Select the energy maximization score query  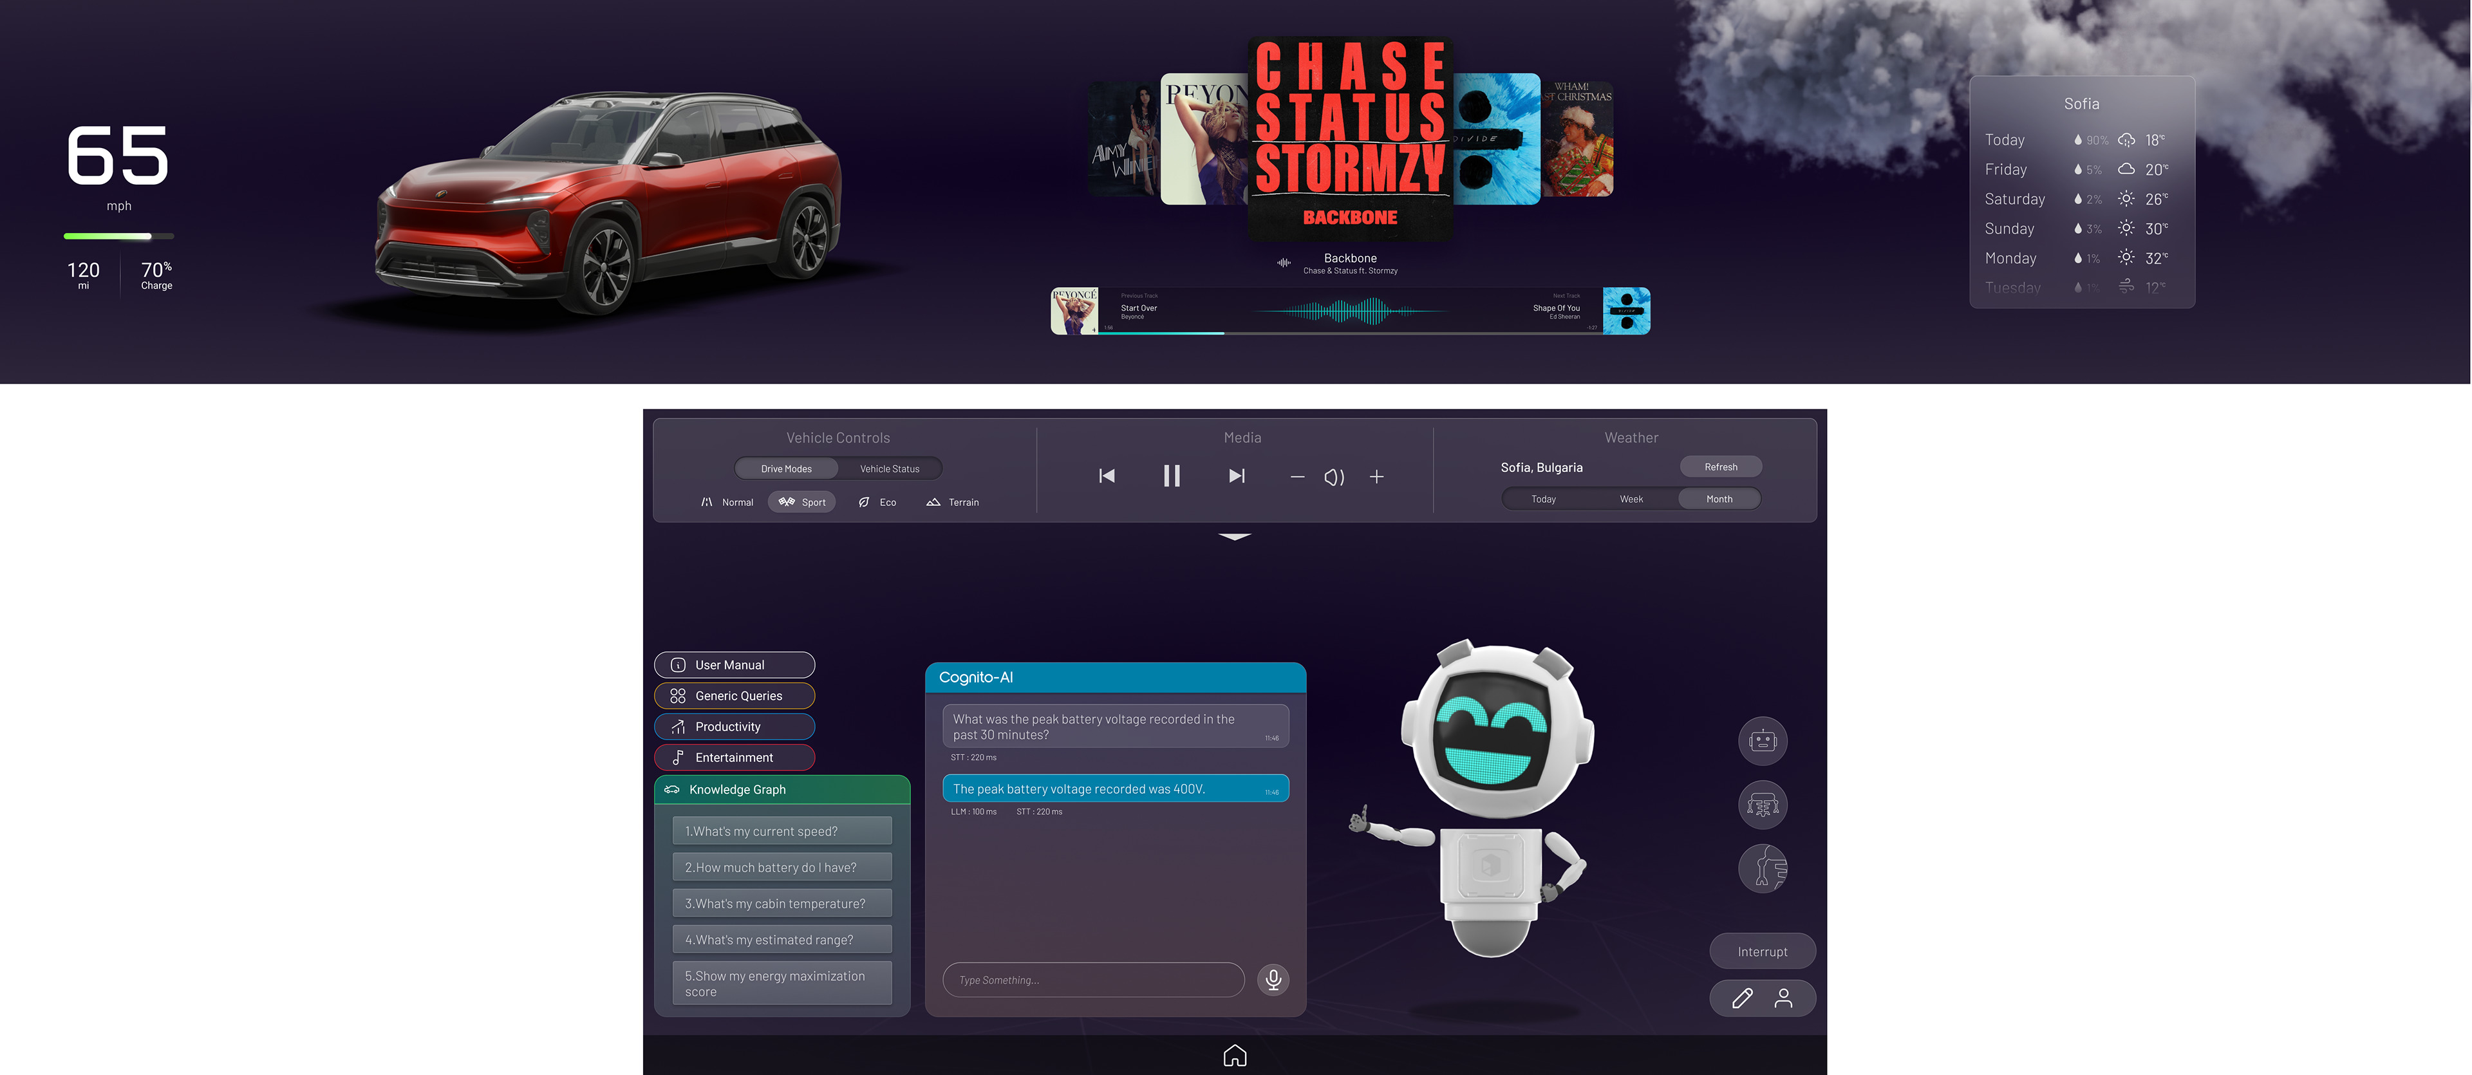pos(782,983)
